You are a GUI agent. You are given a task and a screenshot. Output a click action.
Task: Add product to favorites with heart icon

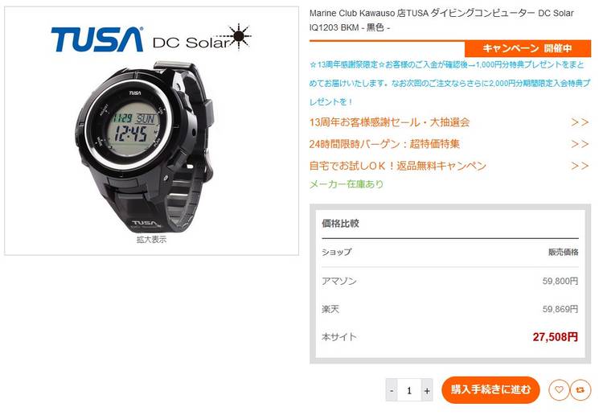click(559, 390)
